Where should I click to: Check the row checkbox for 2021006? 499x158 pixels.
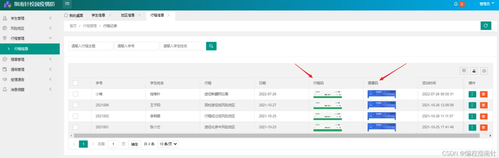pyautogui.click(x=76, y=105)
